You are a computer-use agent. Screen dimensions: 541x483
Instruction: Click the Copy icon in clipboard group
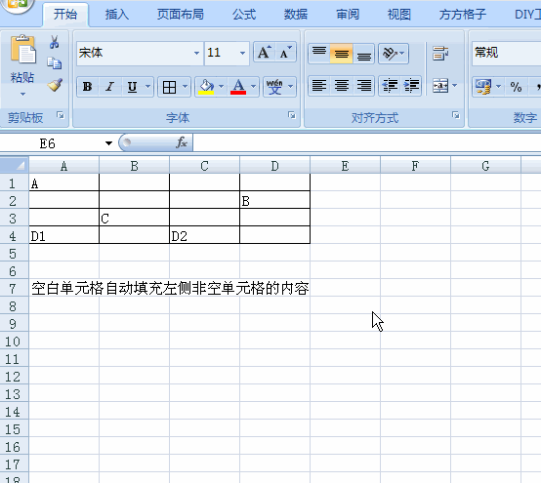click(x=54, y=63)
